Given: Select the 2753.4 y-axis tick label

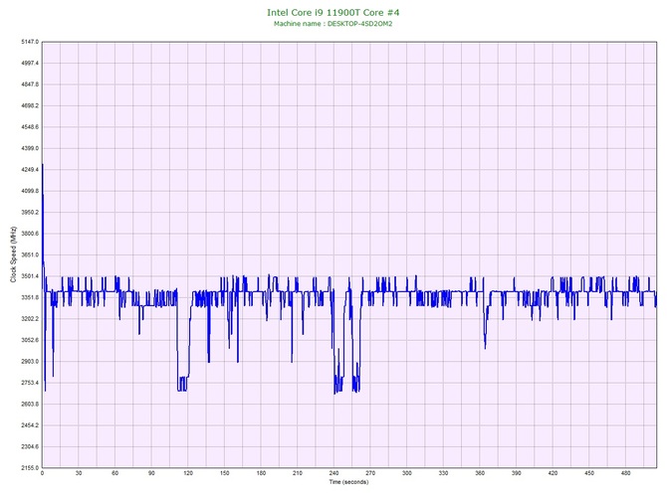Looking at the screenshot, I should pos(30,383).
